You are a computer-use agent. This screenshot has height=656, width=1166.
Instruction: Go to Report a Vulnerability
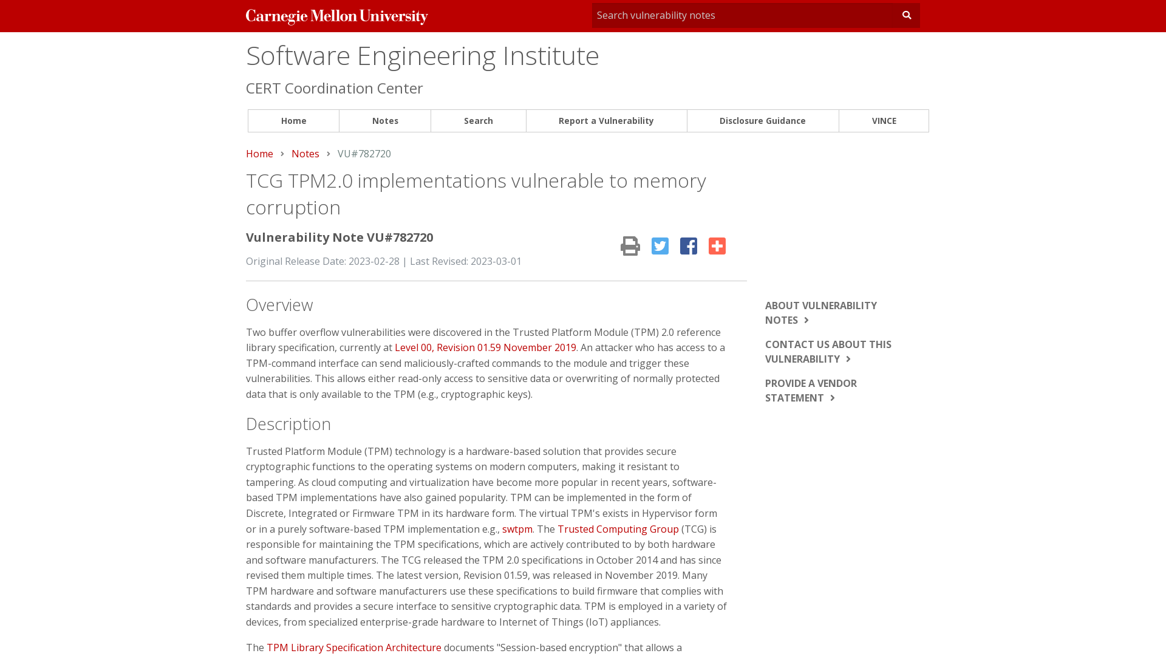(x=606, y=121)
